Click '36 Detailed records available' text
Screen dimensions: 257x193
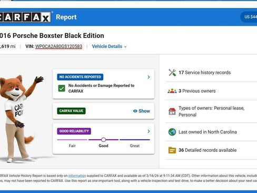pos(207,150)
